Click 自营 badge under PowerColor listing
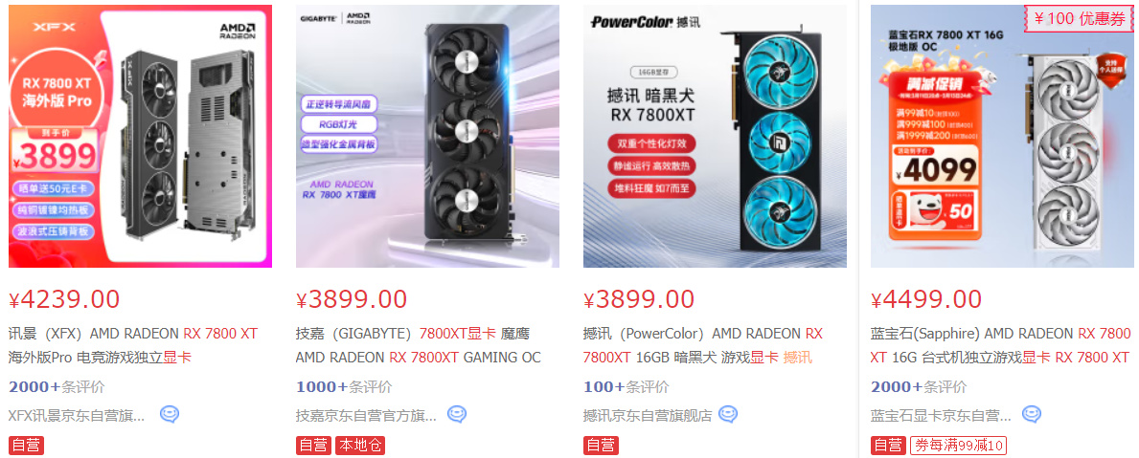Screen dimensions: 1139x458 click(602, 445)
